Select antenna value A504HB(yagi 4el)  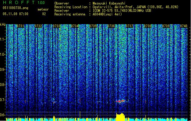coord(107,14)
